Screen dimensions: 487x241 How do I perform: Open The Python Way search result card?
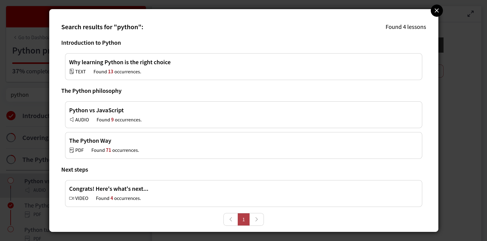coord(243,145)
